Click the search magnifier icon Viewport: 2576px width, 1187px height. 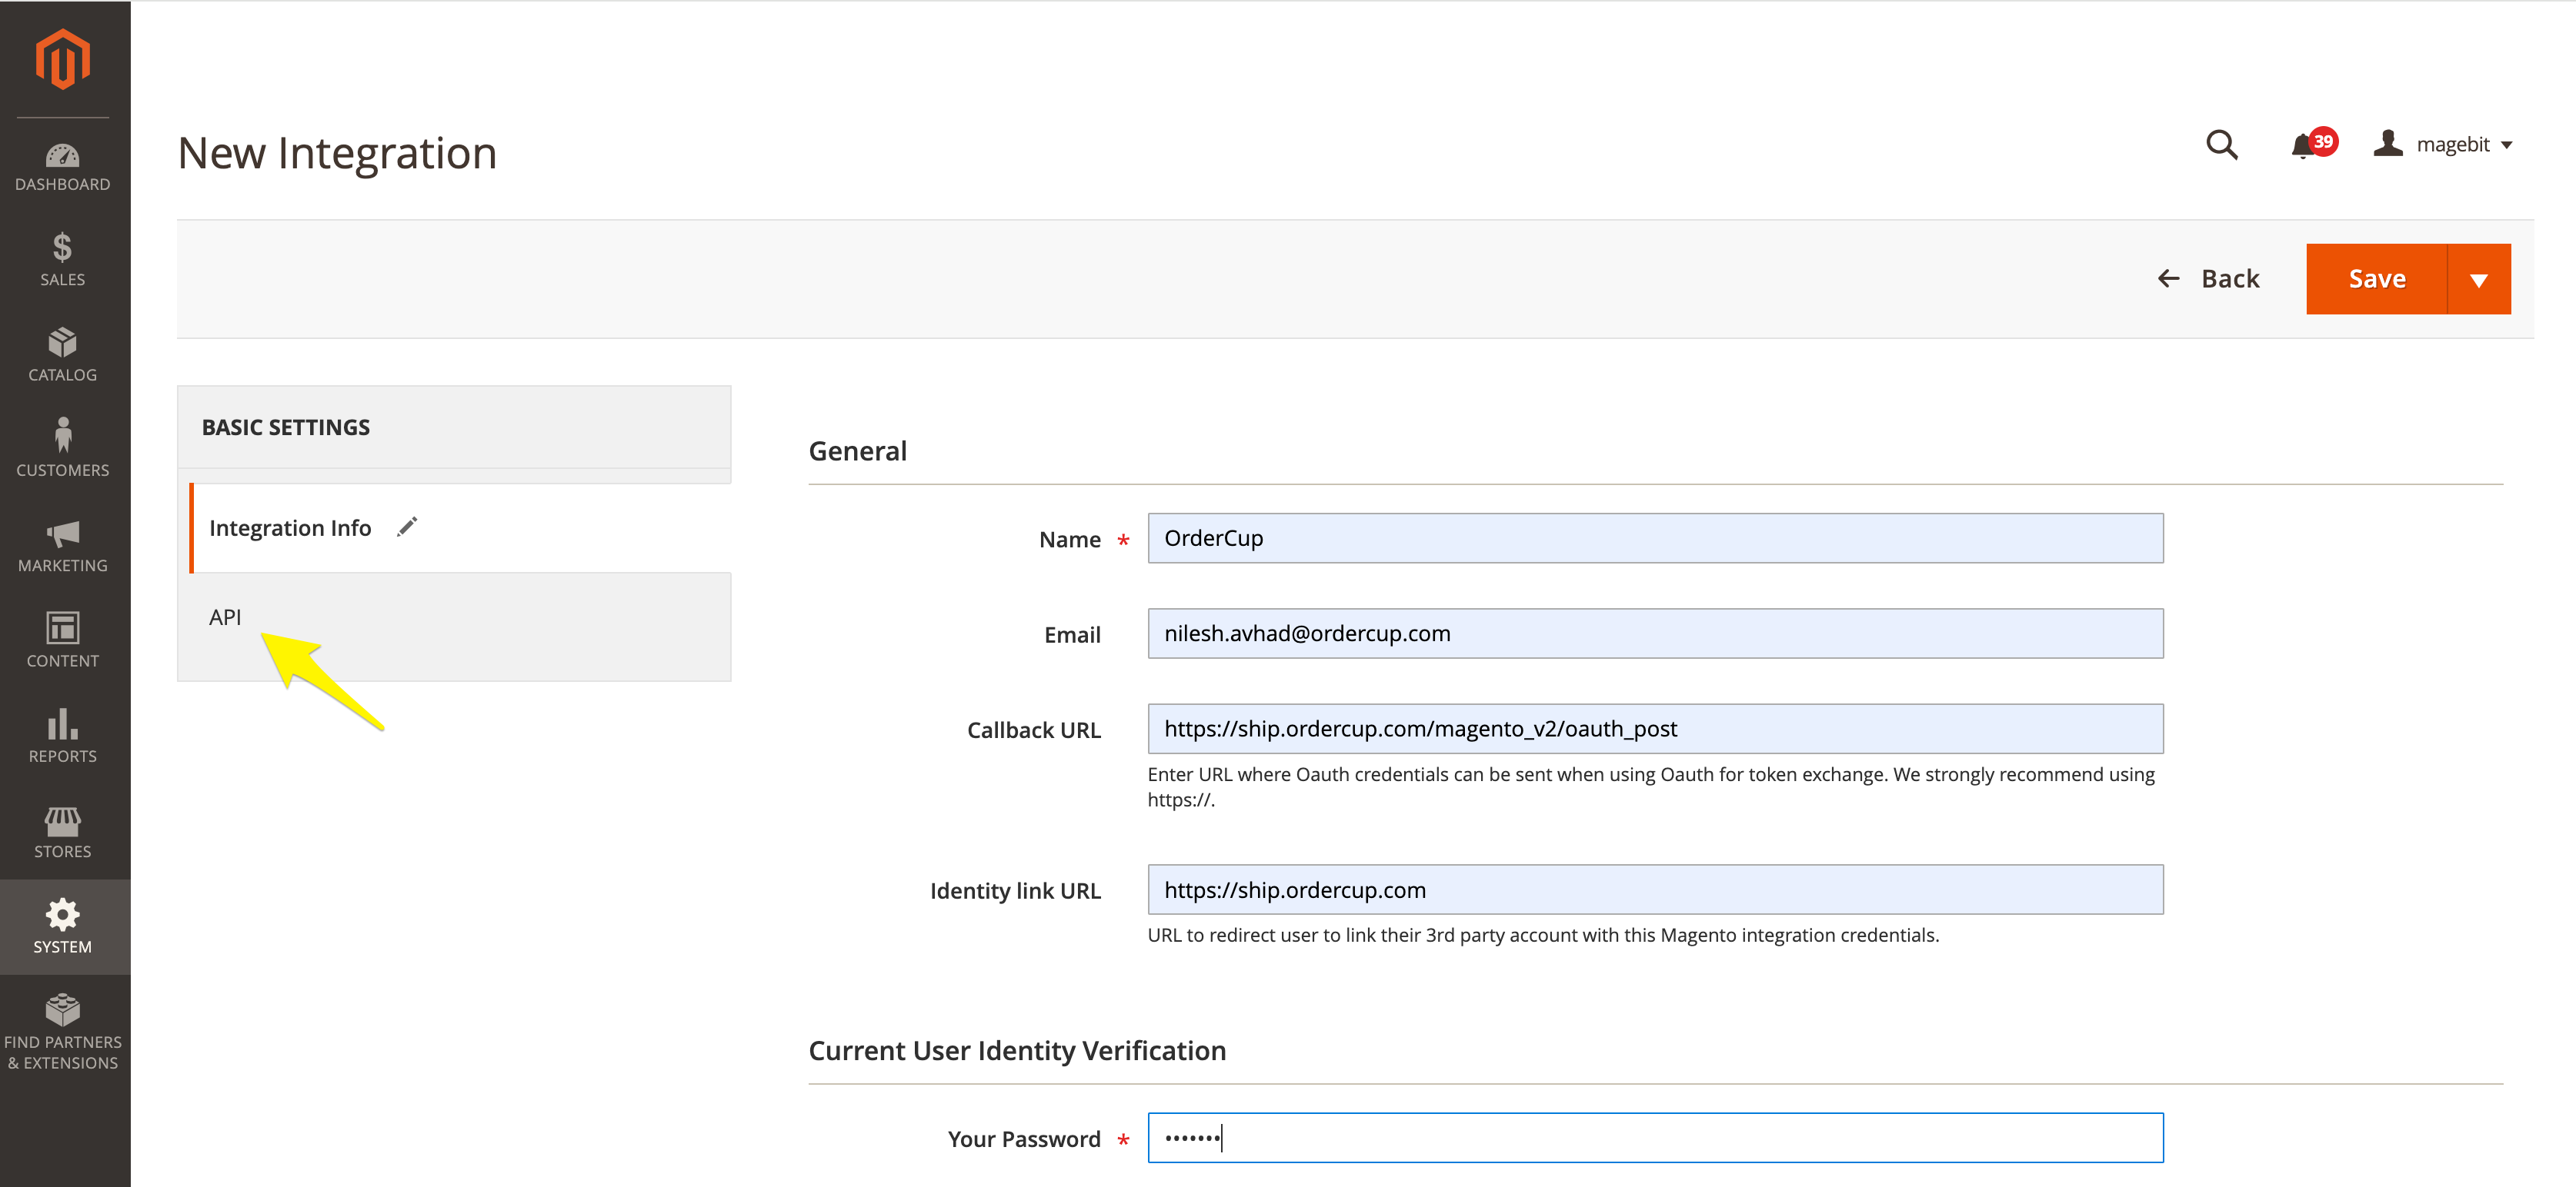[x=2221, y=145]
